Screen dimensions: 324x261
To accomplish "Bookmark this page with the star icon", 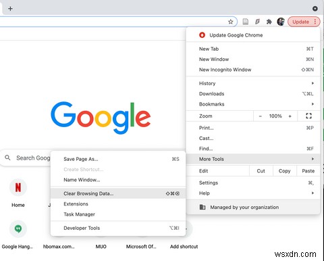I will click(x=231, y=22).
